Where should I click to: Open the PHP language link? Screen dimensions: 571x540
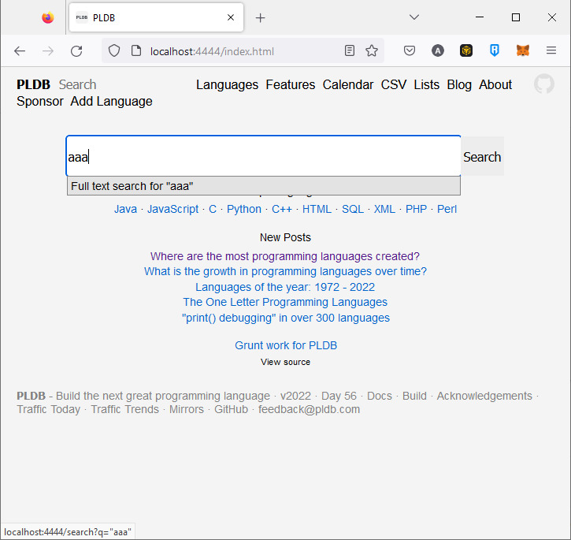[416, 209]
